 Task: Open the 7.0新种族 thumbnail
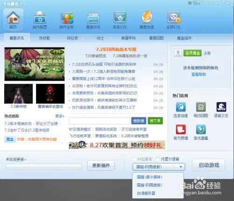pyautogui.click(x=18, y=94)
